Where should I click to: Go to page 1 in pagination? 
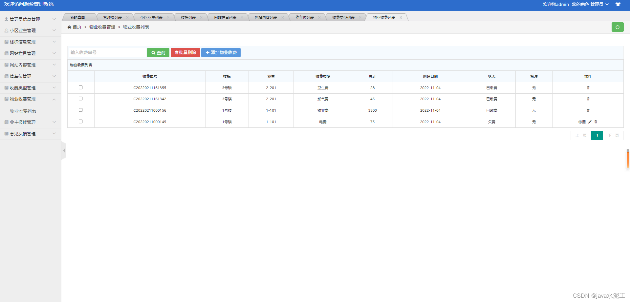(x=597, y=135)
